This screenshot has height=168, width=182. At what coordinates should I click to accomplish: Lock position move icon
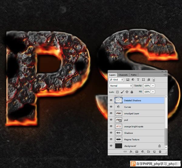tap(127, 92)
